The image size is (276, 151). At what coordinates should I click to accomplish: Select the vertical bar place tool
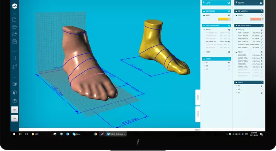click(15, 58)
